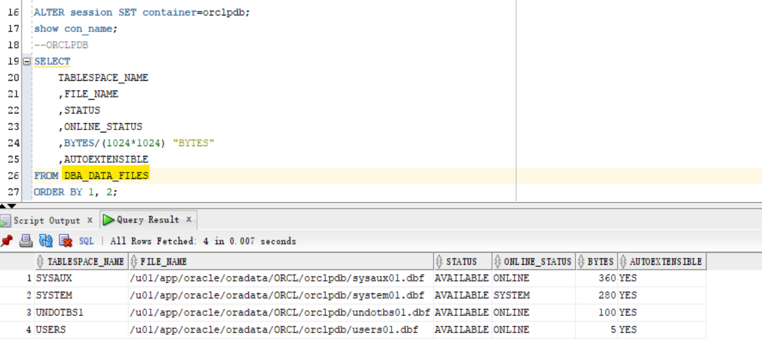
Task: Sort by BYTES column header
Action: pyautogui.click(x=596, y=262)
